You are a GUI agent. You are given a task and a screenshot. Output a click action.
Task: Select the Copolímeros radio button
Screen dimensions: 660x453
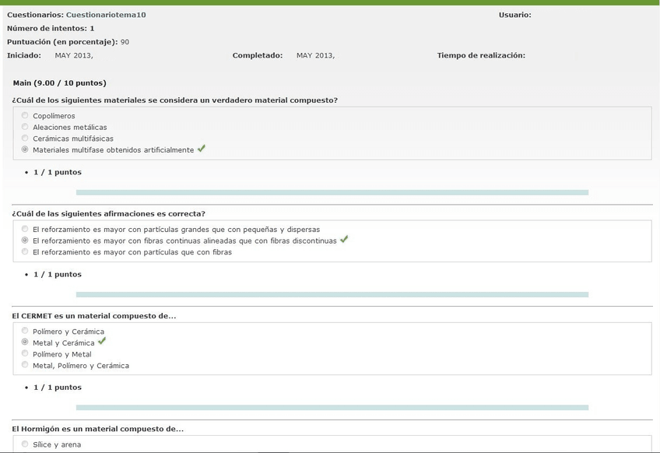[25, 116]
